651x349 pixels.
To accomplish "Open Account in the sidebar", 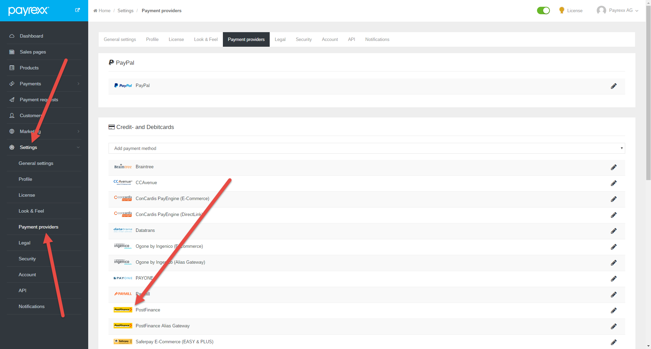I will pyautogui.click(x=27, y=275).
